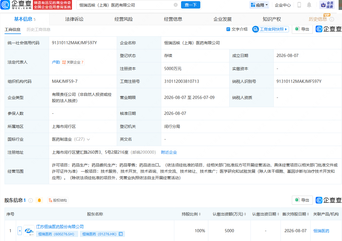Open 工商官网快照 snapshot
The image size is (342, 241).
tap(271, 29)
